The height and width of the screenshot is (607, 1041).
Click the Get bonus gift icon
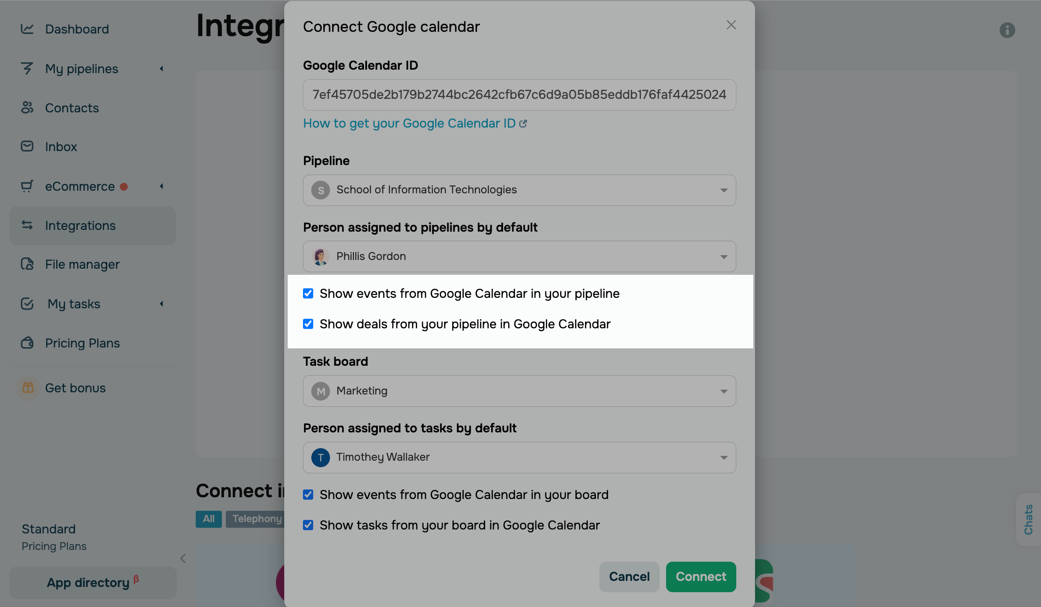click(x=28, y=388)
